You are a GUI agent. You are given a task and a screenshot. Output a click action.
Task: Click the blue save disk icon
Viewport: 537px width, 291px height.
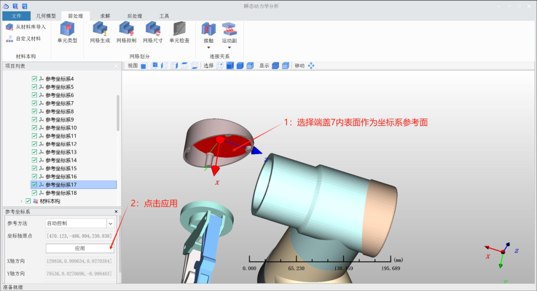(25, 6)
